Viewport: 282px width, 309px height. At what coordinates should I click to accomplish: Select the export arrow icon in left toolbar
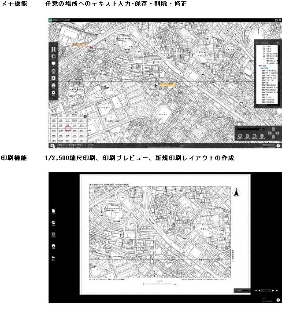[x=53, y=78]
